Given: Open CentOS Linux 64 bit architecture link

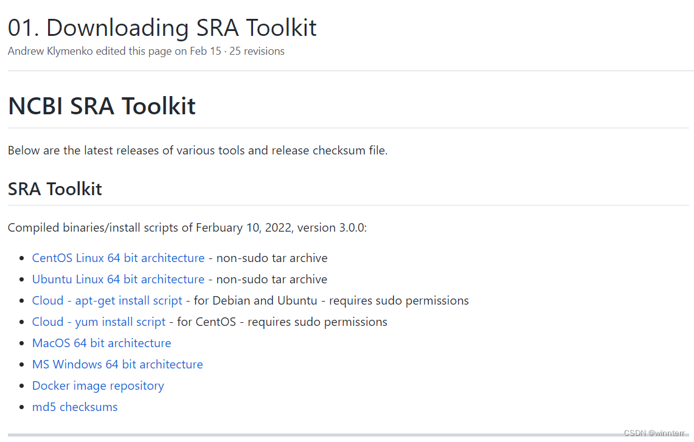Looking at the screenshot, I should click(118, 258).
